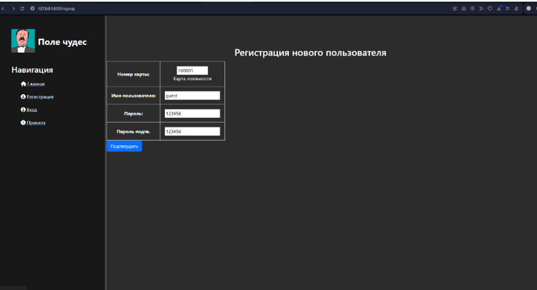
Task: Click the Имя пользователя field containing guest
Action: 192,96
